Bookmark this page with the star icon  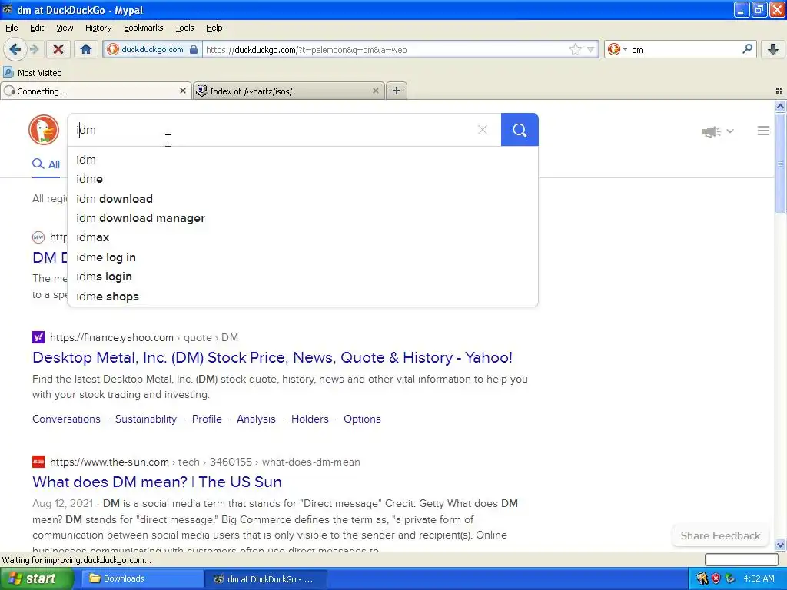click(x=575, y=49)
